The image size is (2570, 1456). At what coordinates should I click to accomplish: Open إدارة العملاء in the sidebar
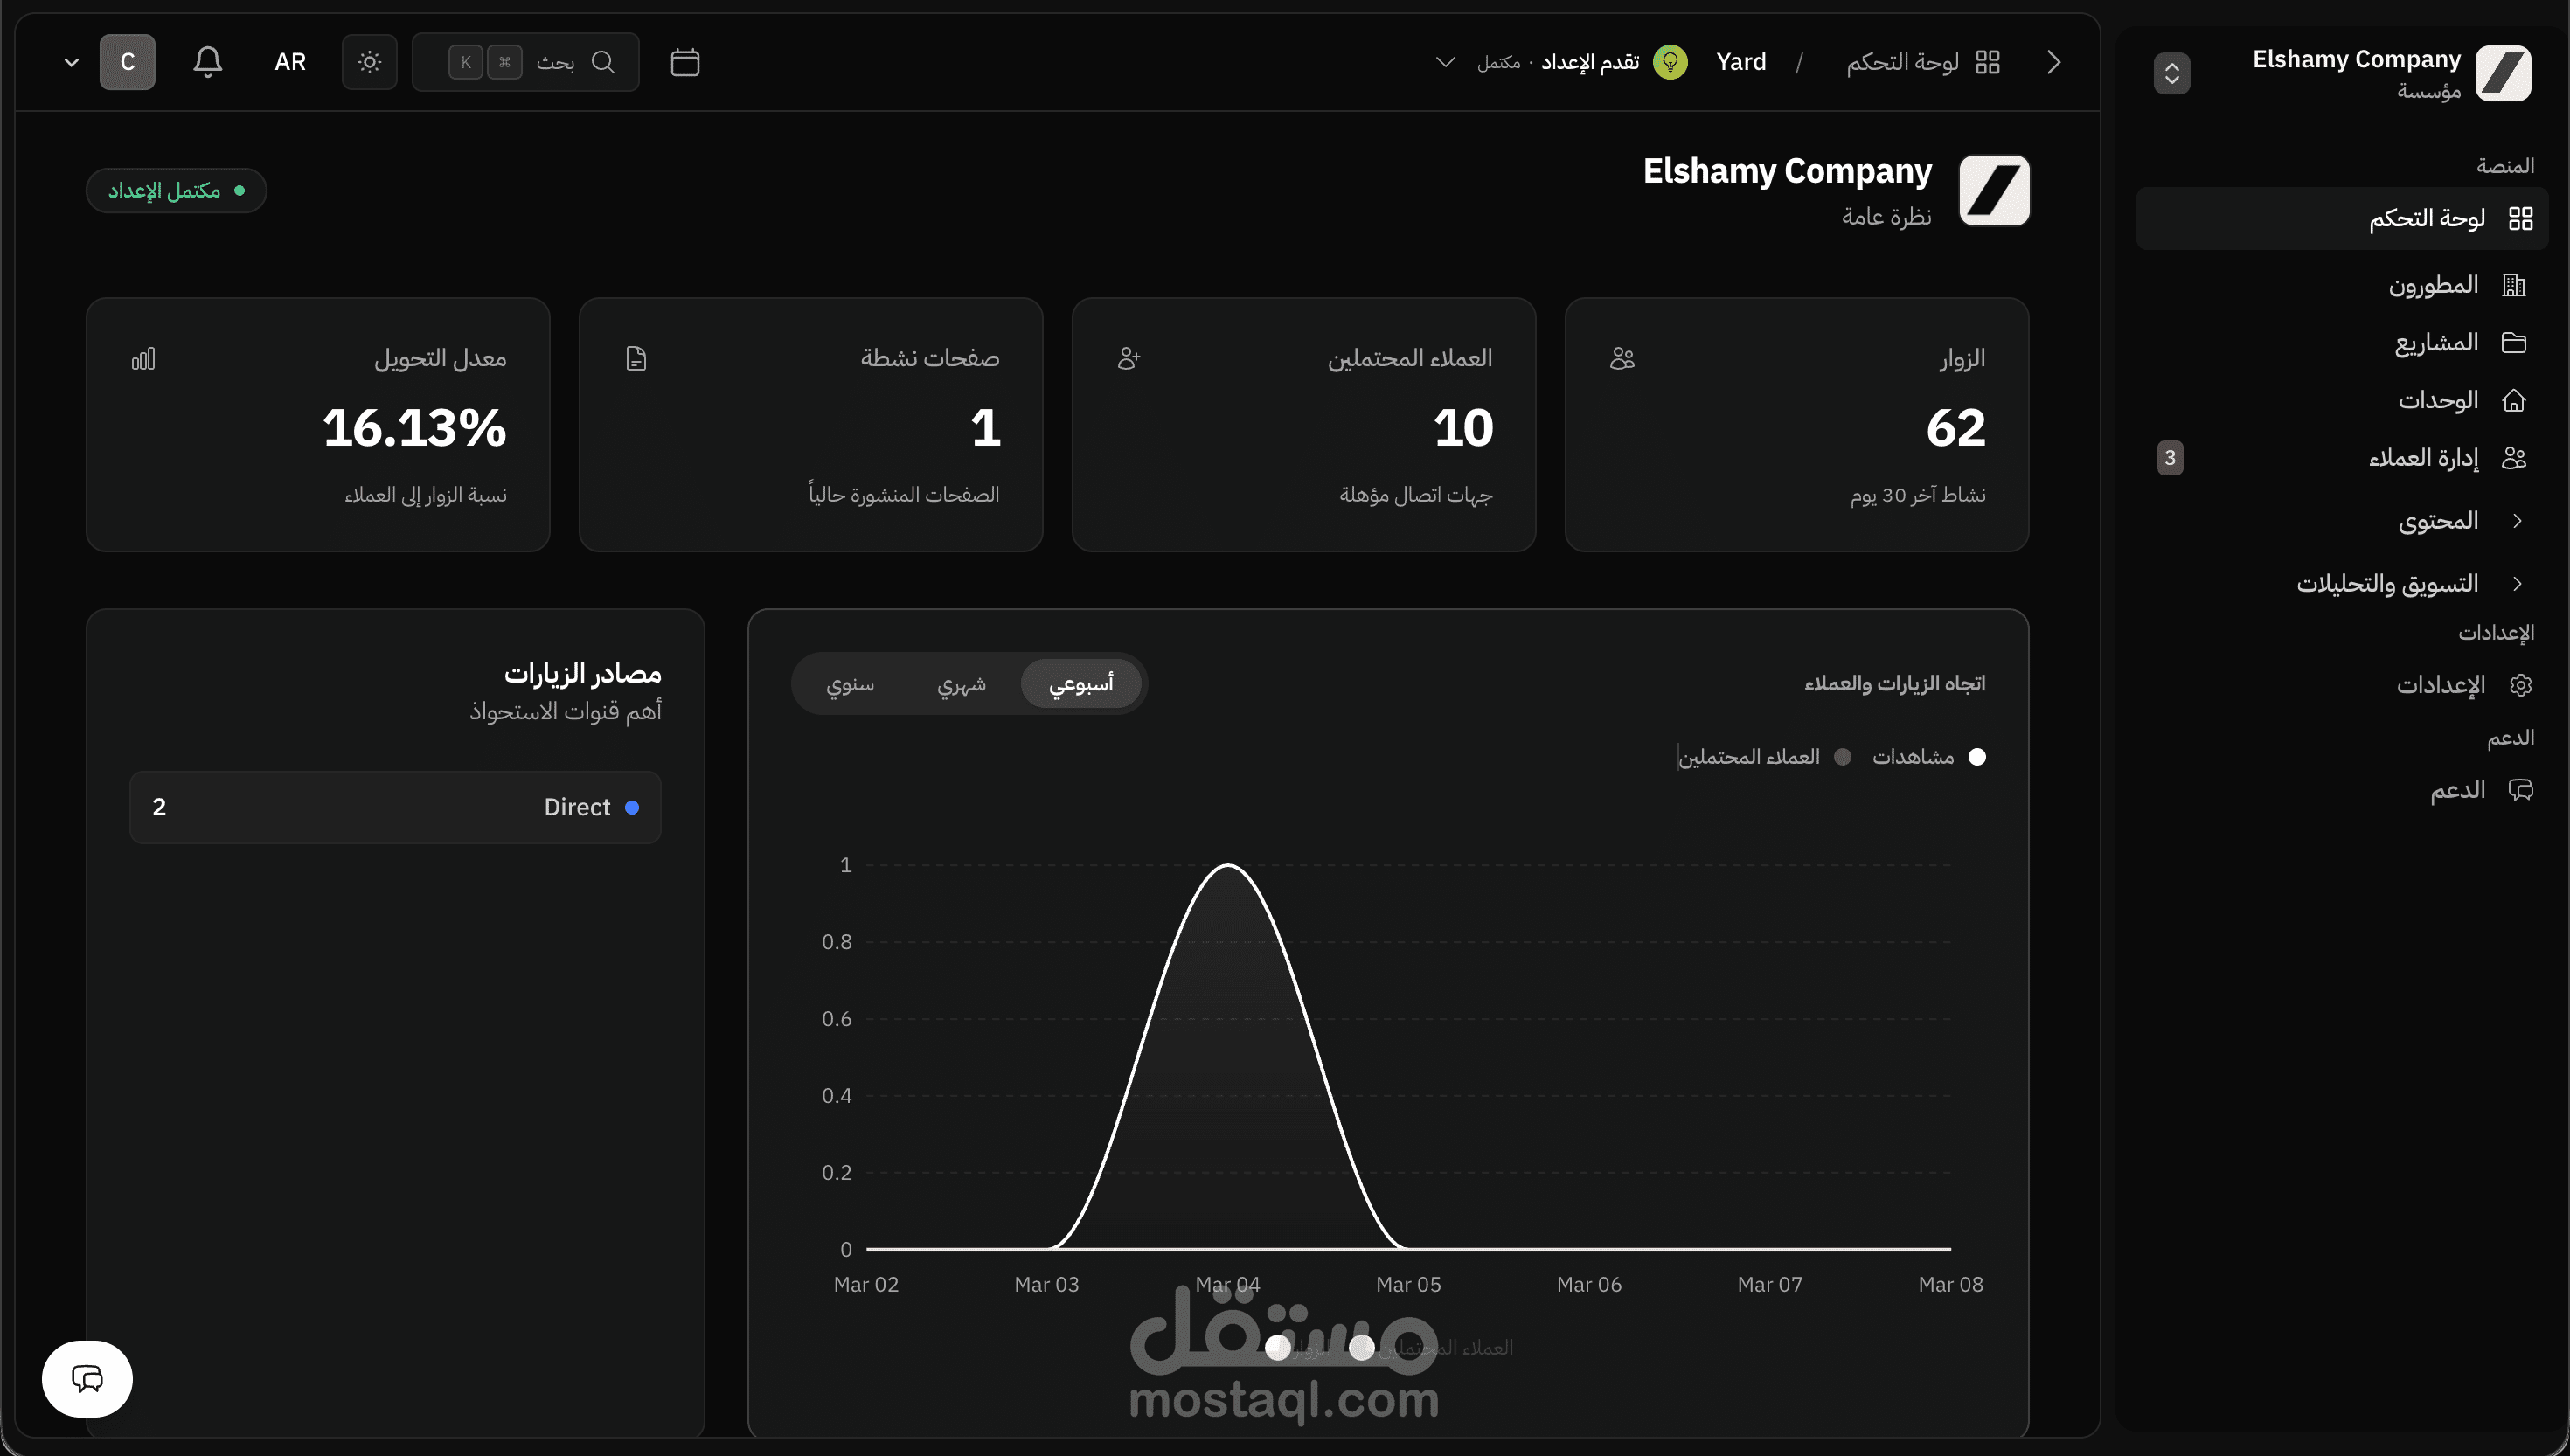[x=2423, y=458]
